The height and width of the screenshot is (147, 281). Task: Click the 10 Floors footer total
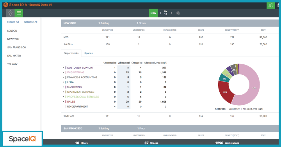pos(81,143)
